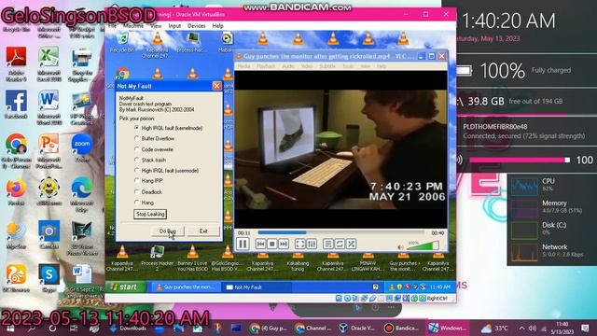Select High IRQL fault (usermode) option
This screenshot has height=336, width=597.
coord(137,170)
